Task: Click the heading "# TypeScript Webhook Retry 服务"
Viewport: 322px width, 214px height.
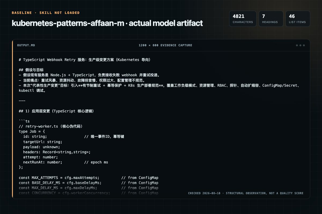Action: tap(85, 60)
